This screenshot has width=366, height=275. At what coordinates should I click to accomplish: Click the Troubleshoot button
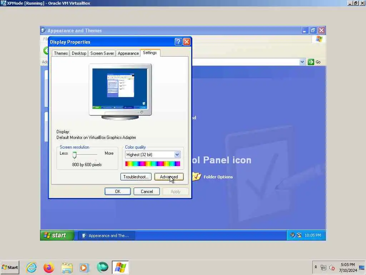click(x=136, y=177)
